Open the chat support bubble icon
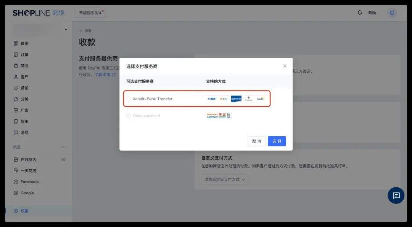 click(x=396, y=195)
